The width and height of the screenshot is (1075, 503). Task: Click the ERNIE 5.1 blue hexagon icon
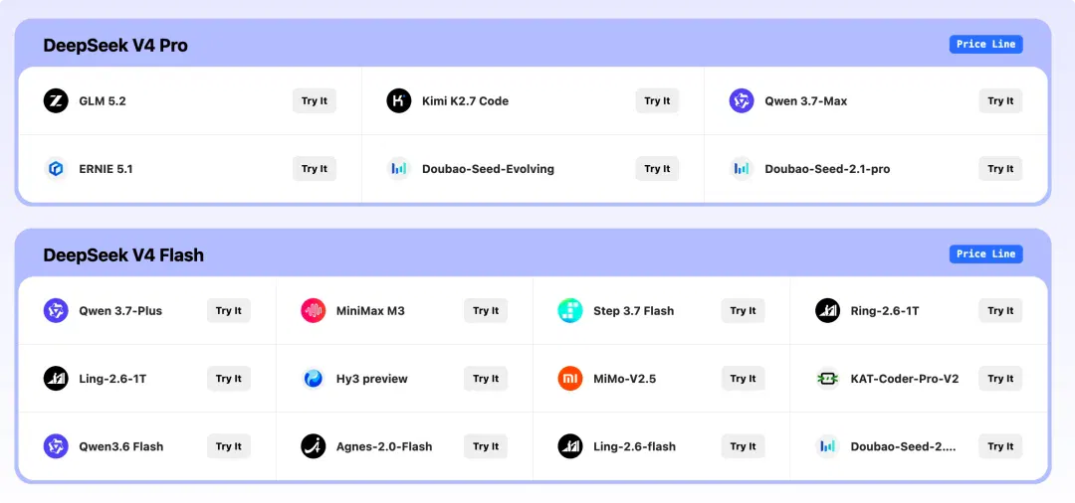(56, 168)
